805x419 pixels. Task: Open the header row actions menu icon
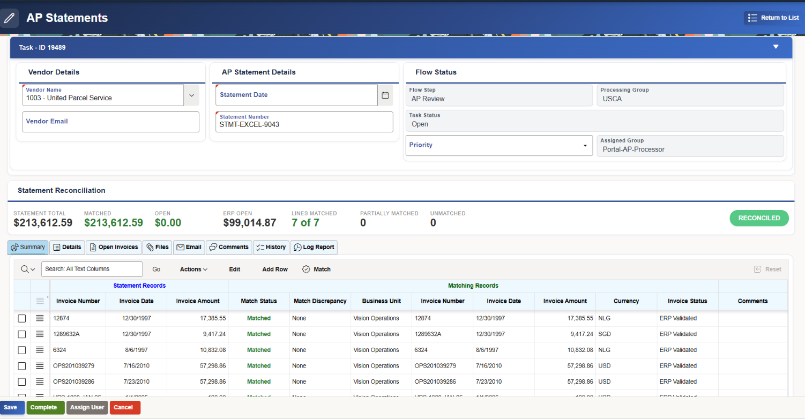(40, 301)
